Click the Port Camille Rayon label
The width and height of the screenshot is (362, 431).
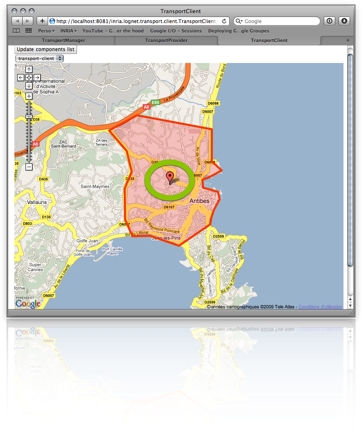point(112,251)
